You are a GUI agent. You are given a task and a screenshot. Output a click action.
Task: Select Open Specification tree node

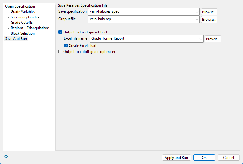(20, 6)
